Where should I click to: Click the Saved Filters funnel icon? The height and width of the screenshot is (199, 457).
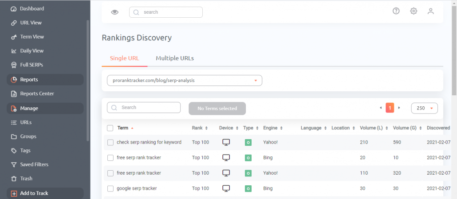13,165
